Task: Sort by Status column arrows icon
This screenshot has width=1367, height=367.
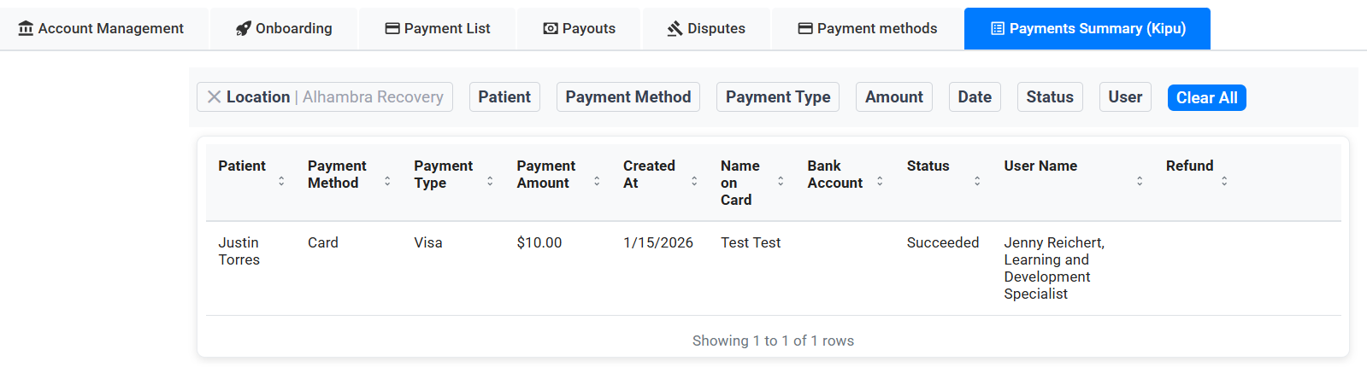Action: pos(977,181)
